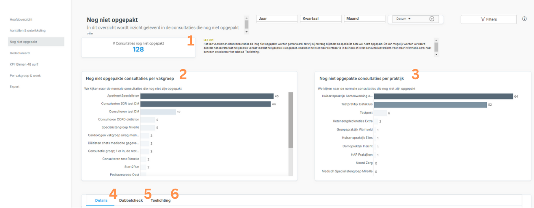Open Aantallen & ontwikkeling page
This screenshot has width=534, height=208.
click(x=28, y=31)
